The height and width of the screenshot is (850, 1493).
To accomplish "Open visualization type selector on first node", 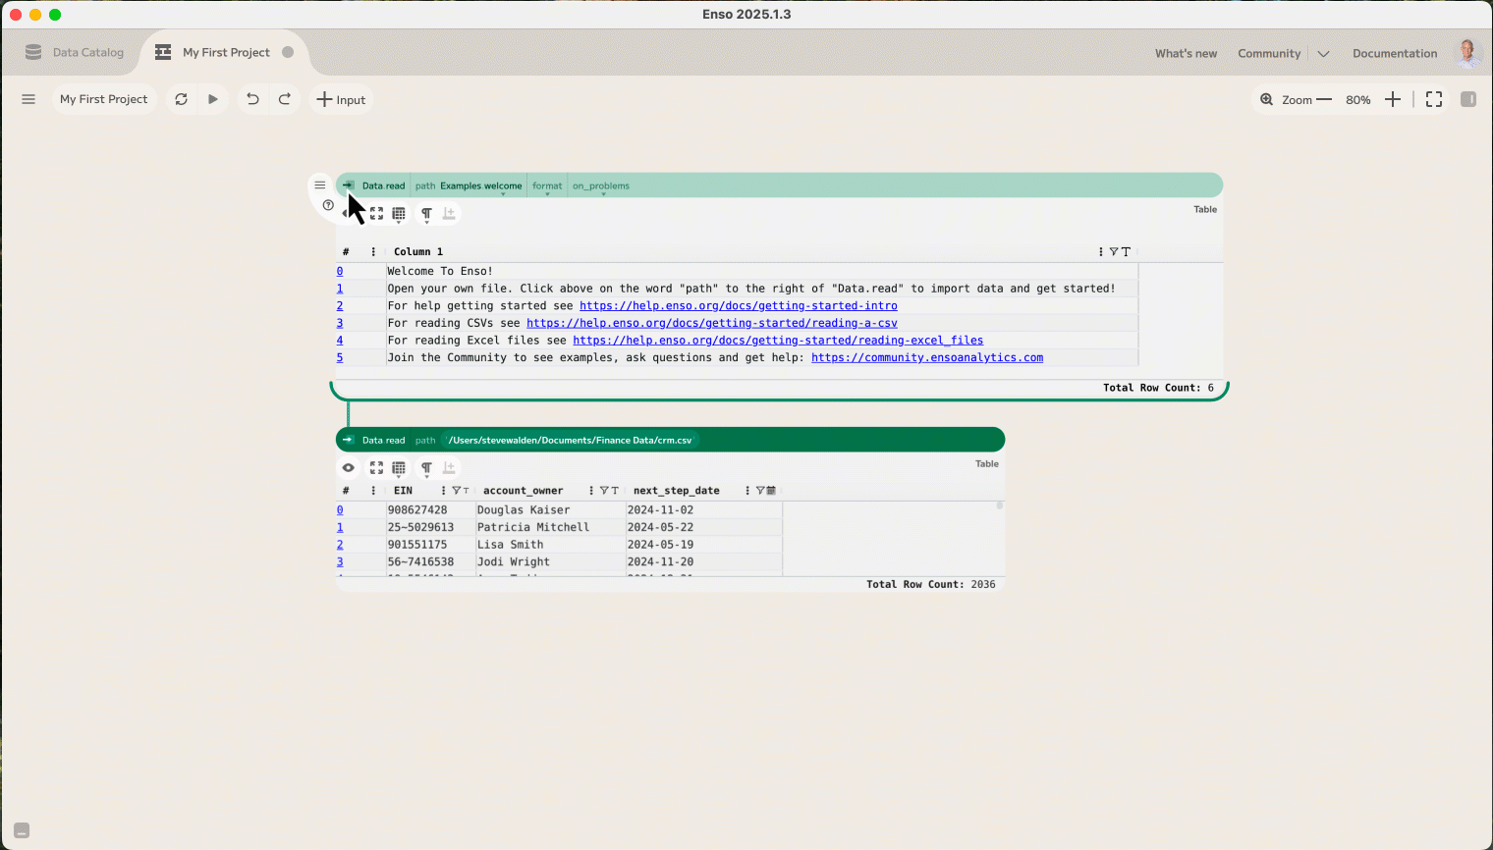I will 399,213.
